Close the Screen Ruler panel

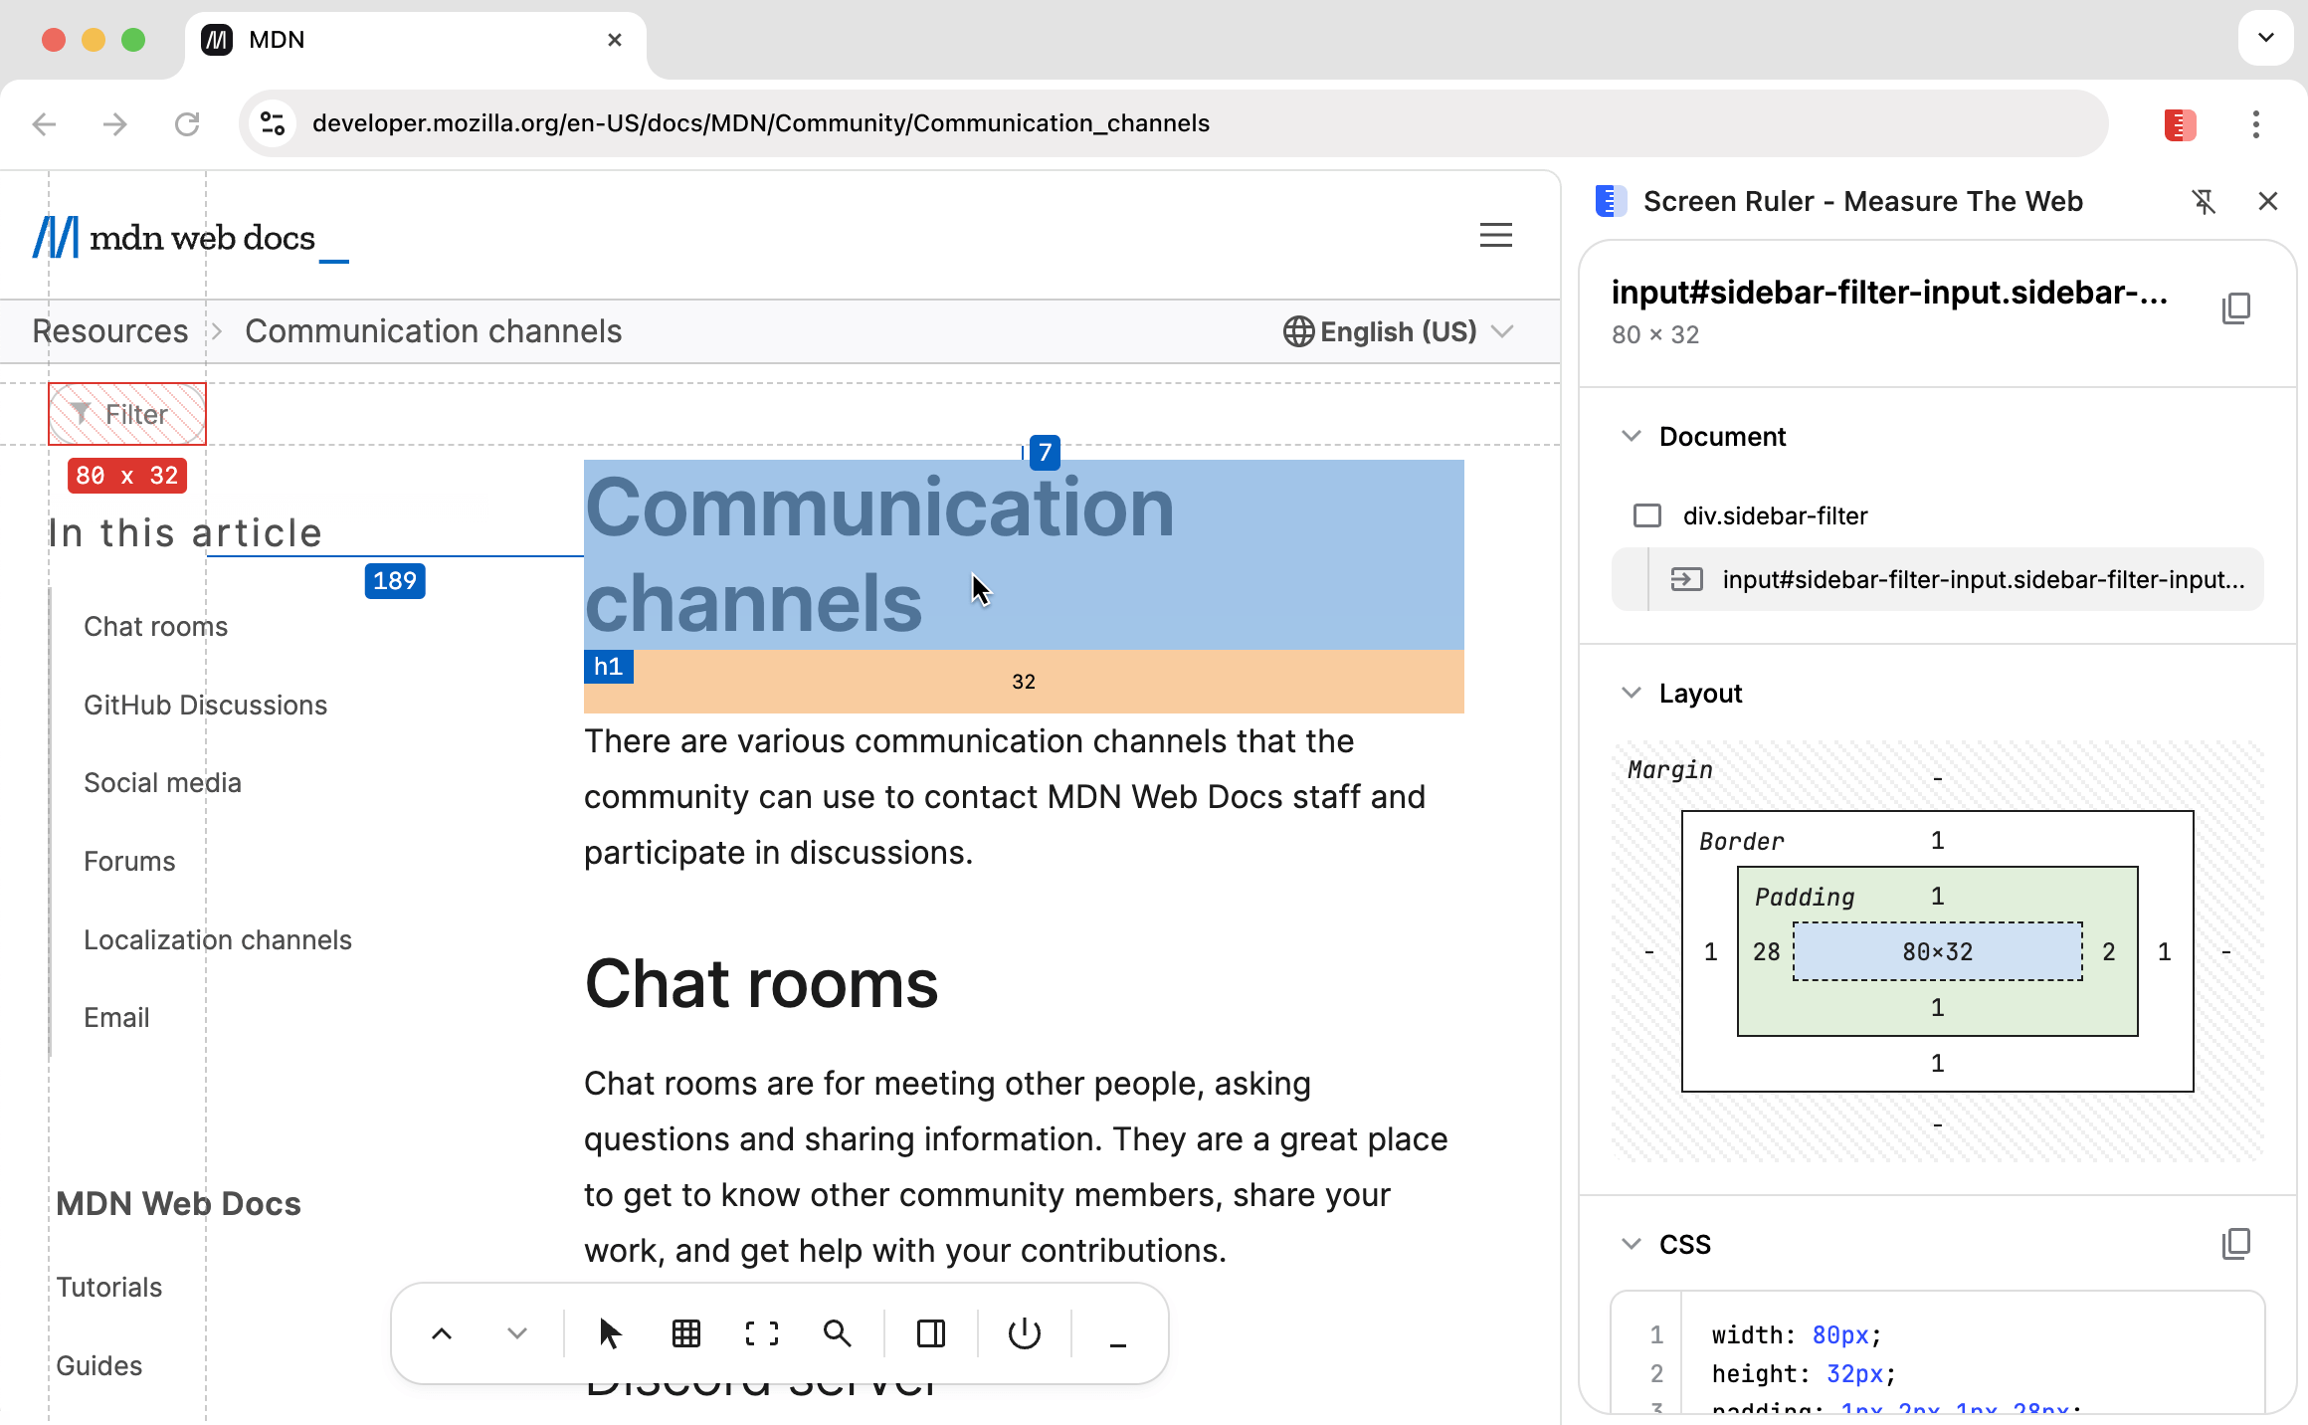tap(2268, 202)
